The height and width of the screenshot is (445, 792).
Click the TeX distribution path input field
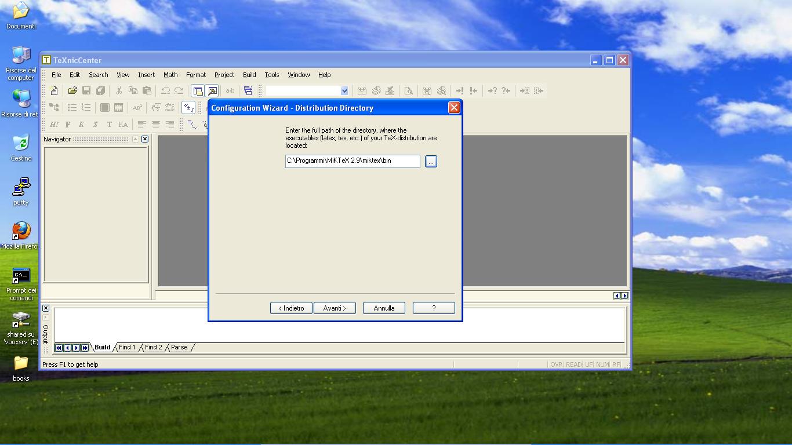click(x=353, y=161)
